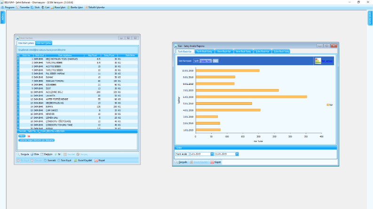Click the Stok Kartları window title icon
The image size is (373, 209).
point(17,38)
